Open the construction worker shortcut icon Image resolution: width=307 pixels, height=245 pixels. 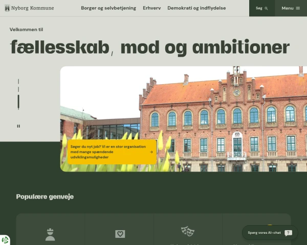(50, 234)
